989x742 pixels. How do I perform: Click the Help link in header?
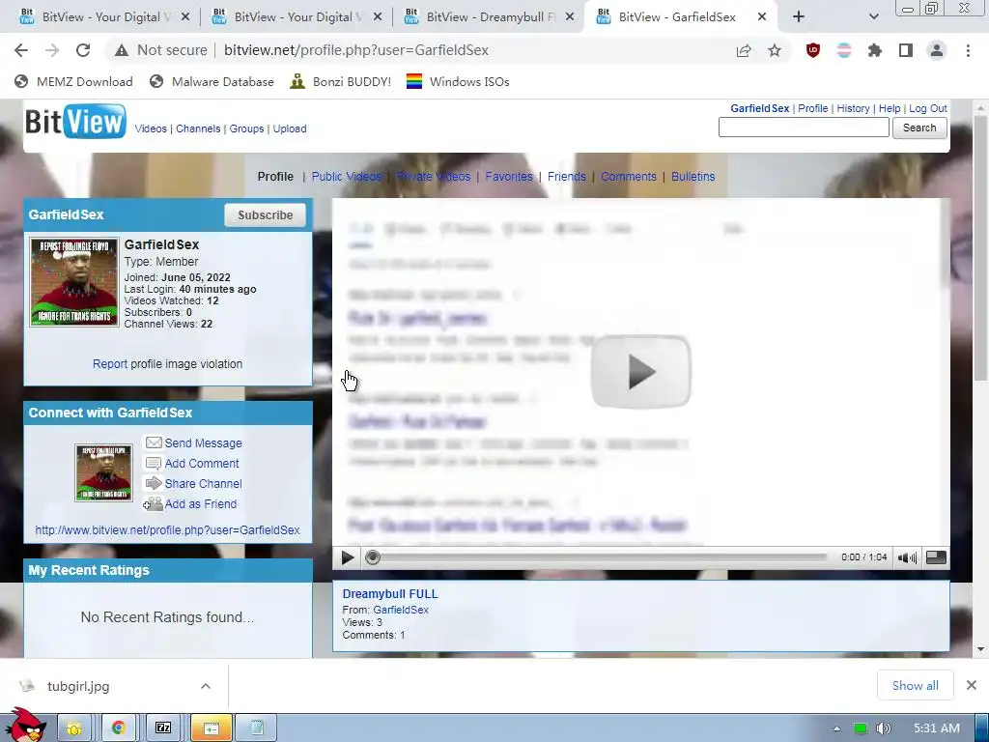890,108
